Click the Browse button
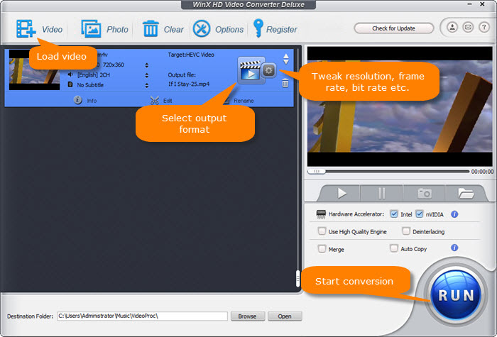Image resolution: width=497 pixels, height=337 pixels. point(248,316)
